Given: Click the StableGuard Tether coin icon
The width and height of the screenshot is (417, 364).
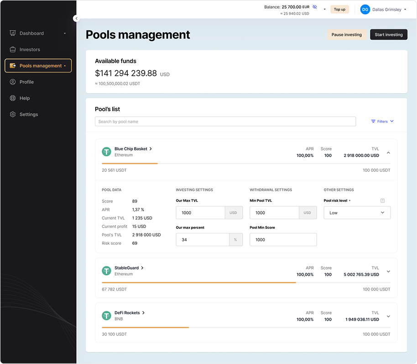Looking at the screenshot, I should pos(106,271).
